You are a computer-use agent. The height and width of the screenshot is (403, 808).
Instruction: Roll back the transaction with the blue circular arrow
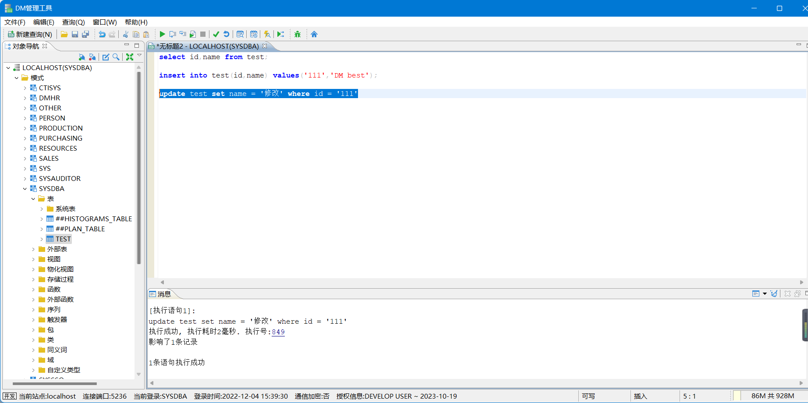(x=226, y=34)
